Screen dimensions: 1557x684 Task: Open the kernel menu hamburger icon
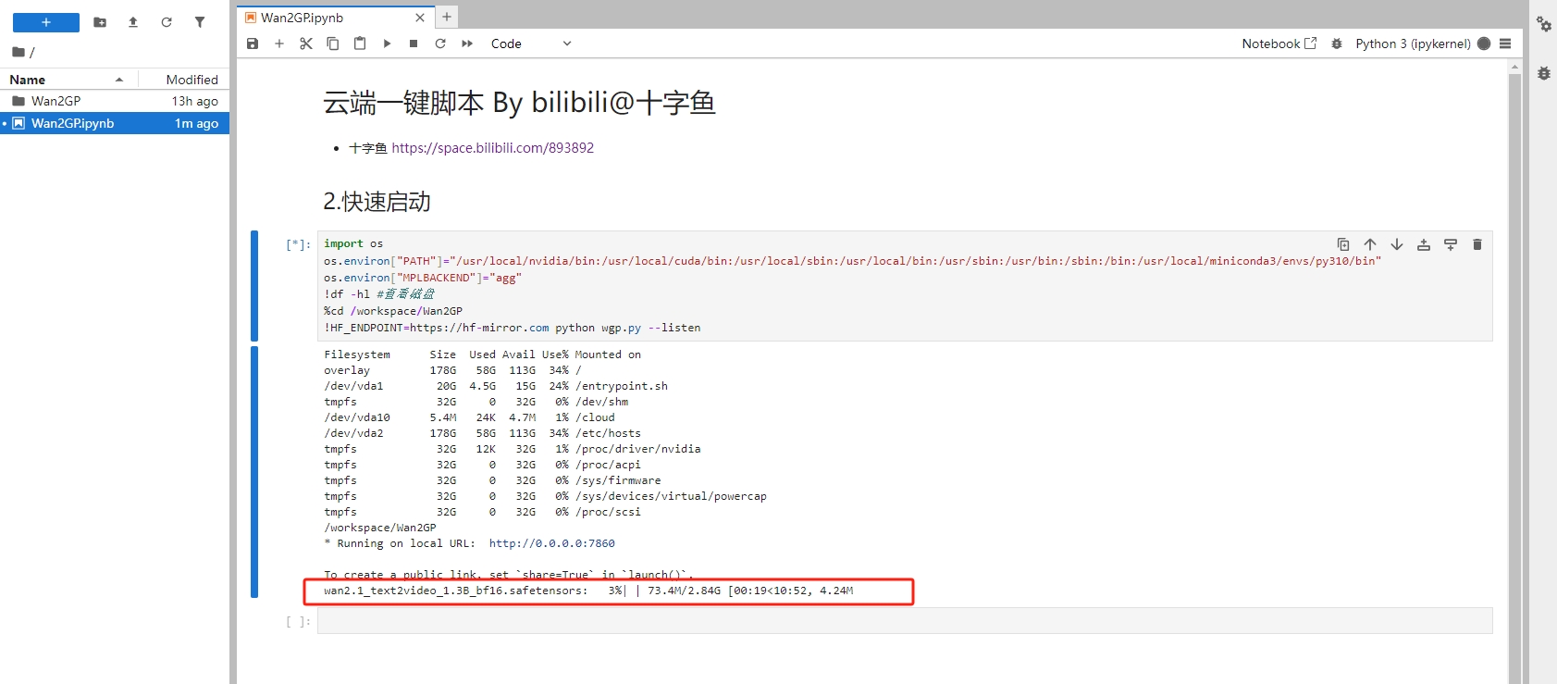1505,44
